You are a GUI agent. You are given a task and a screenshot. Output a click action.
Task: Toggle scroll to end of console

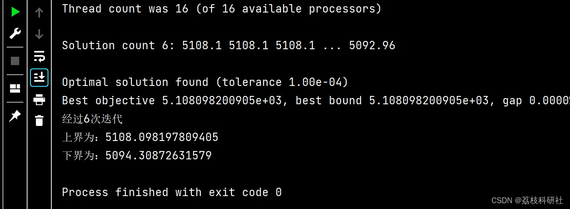click(39, 78)
